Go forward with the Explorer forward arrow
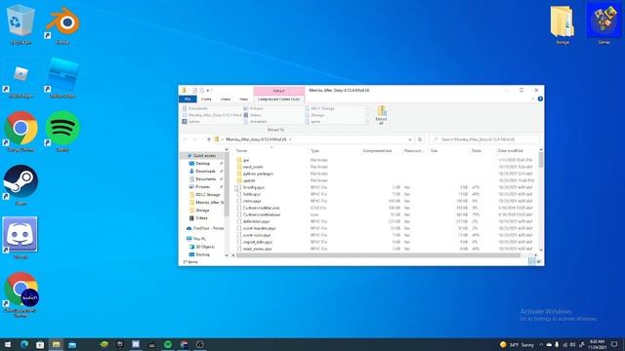This screenshot has height=351, width=625. (x=195, y=139)
